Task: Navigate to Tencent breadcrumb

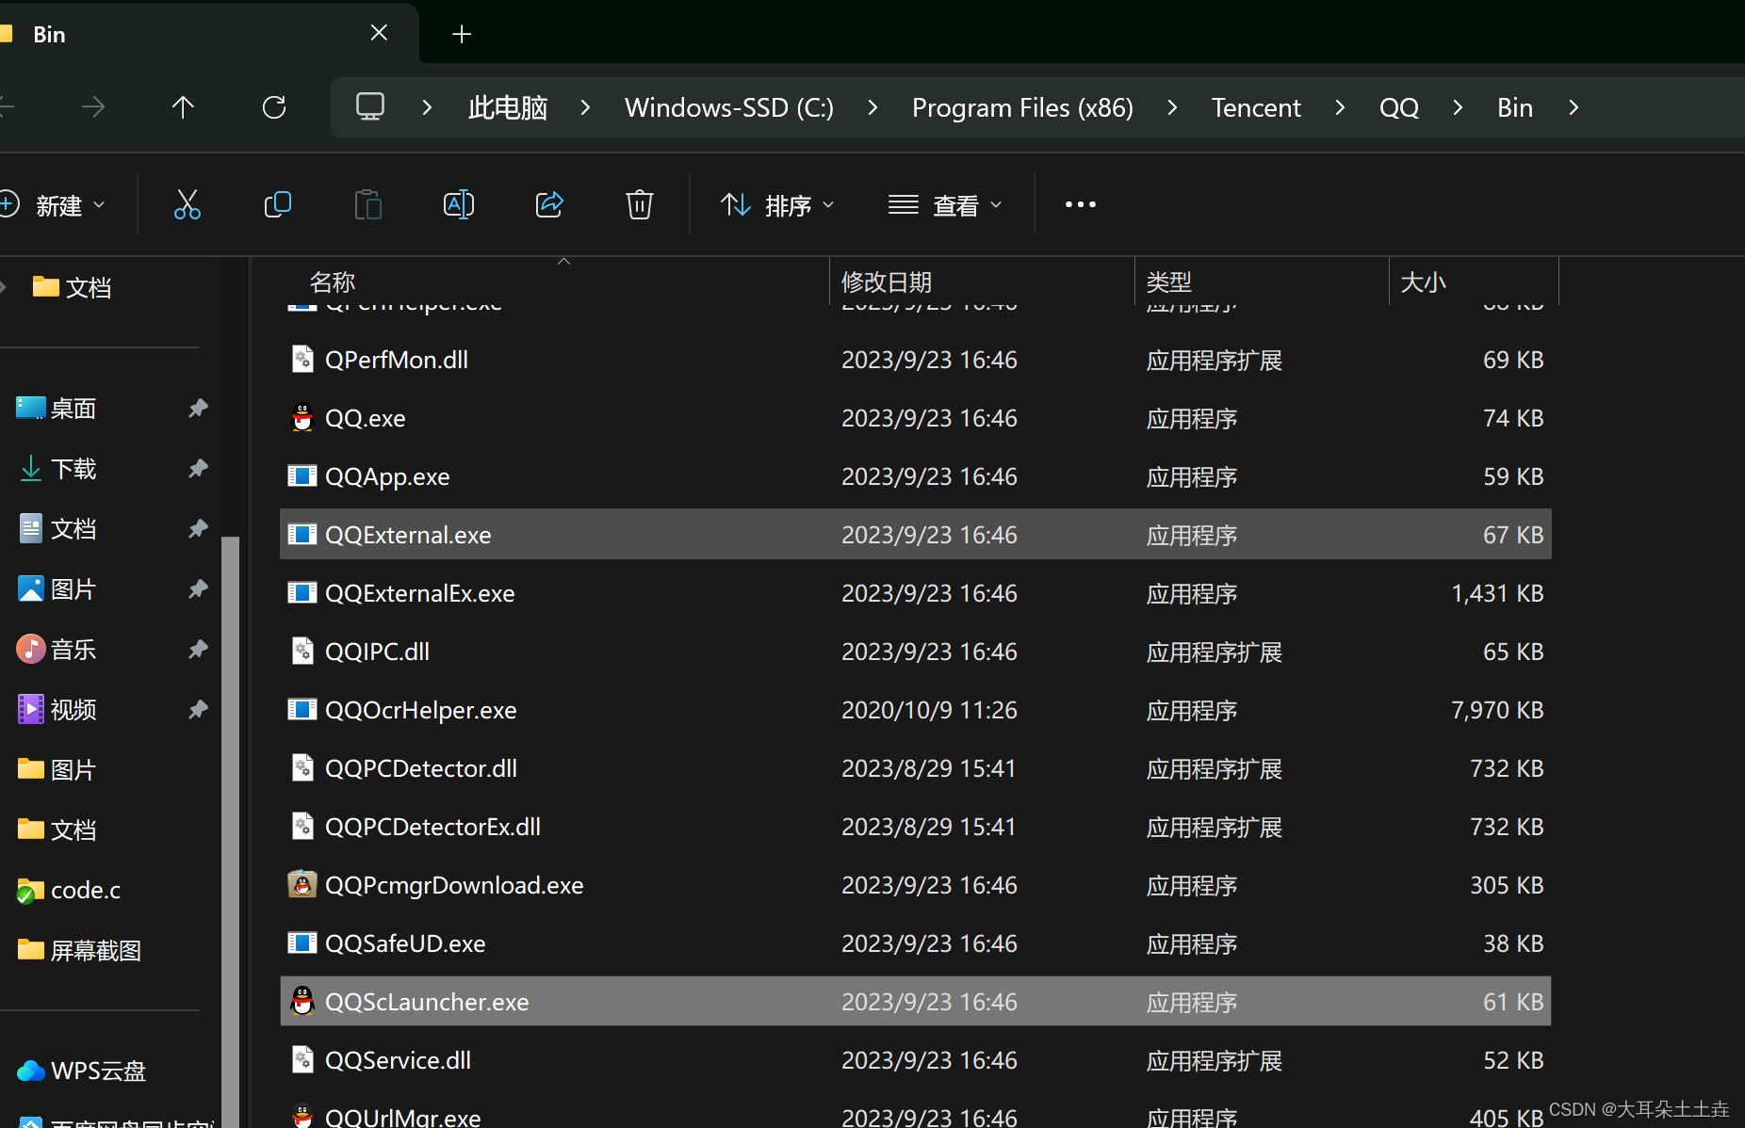Action: tap(1256, 107)
